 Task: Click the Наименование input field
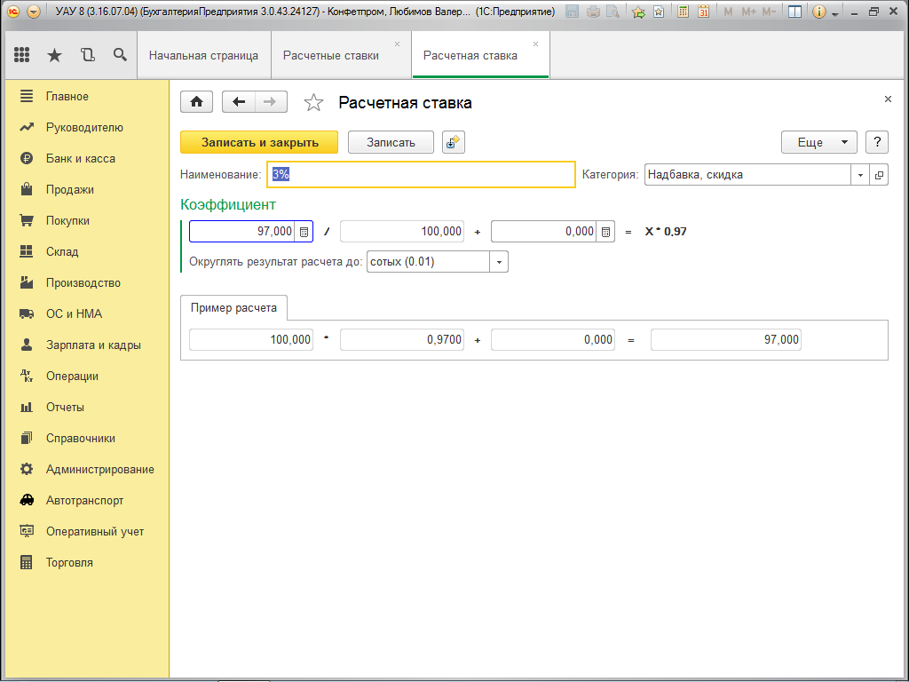pyautogui.click(x=421, y=175)
